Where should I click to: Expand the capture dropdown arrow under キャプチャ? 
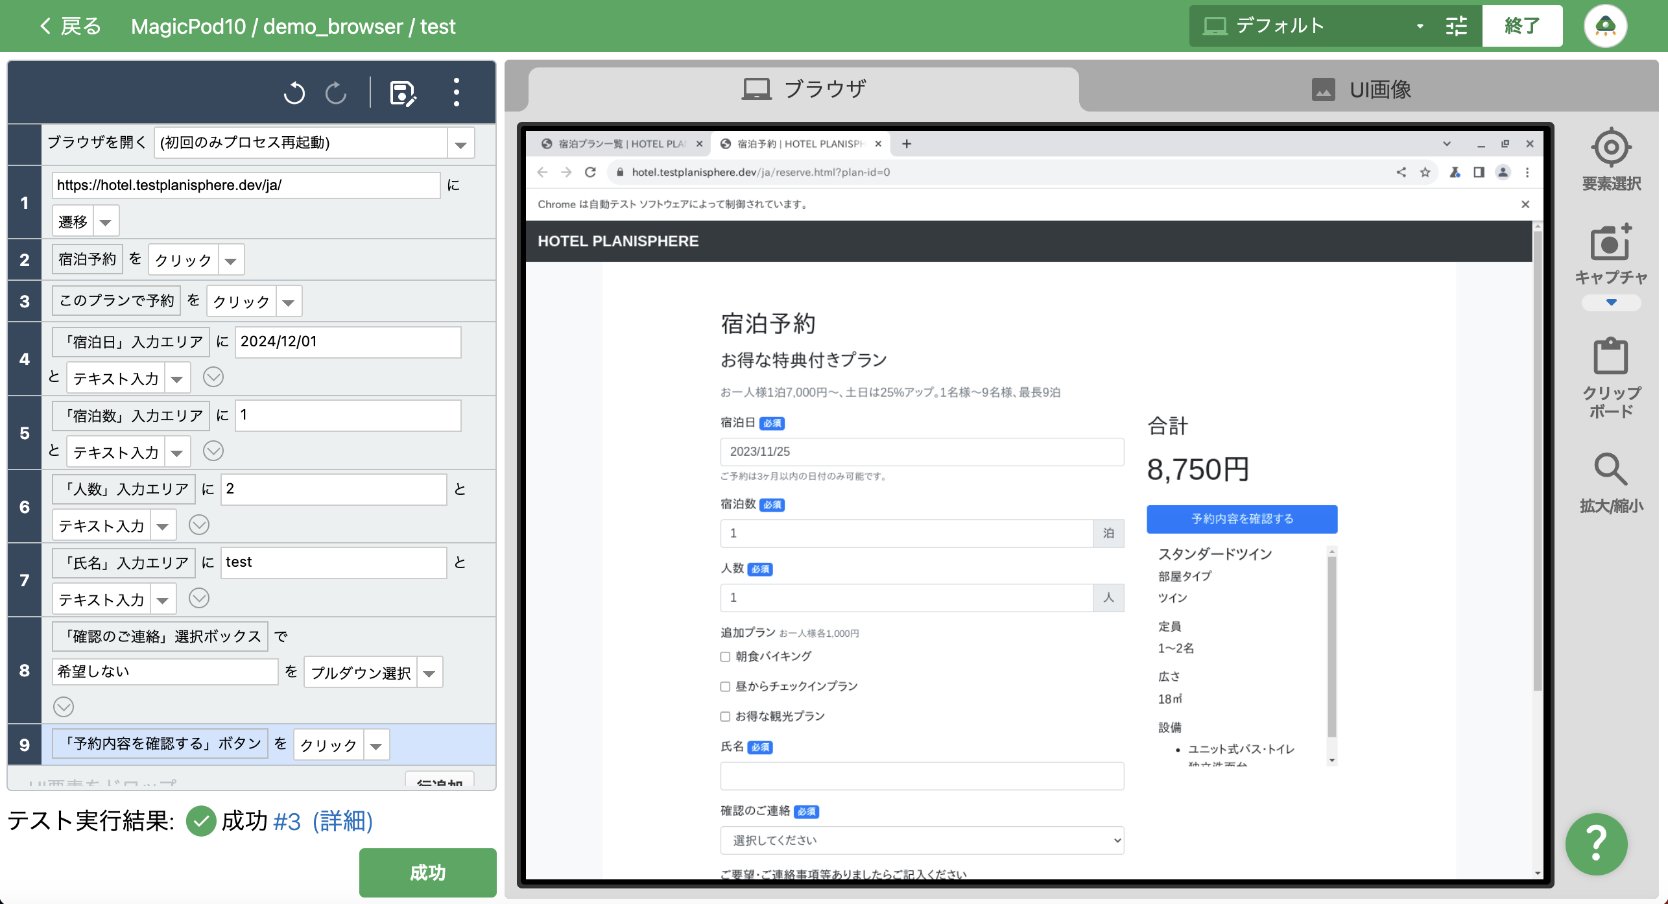click(x=1611, y=302)
